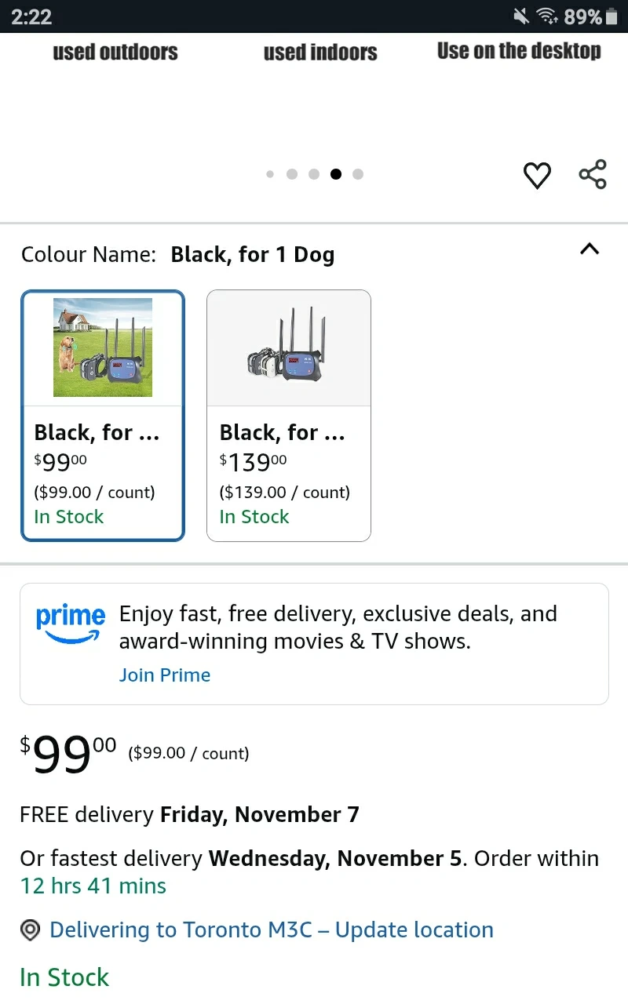Tap the muted sound status icon
The width and height of the screenshot is (628, 1004).
click(x=520, y=16)
